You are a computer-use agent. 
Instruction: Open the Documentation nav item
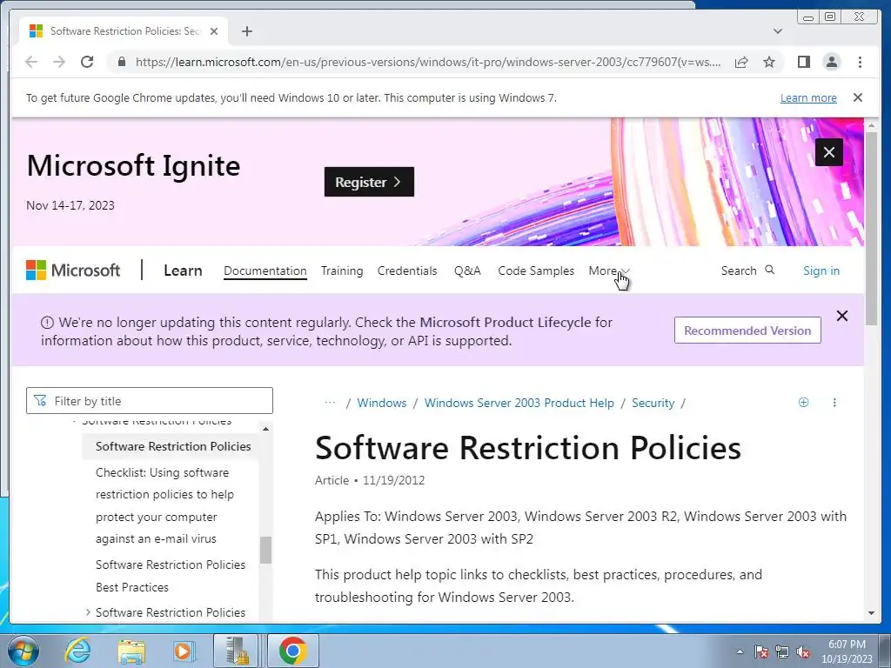pos(265,271)
